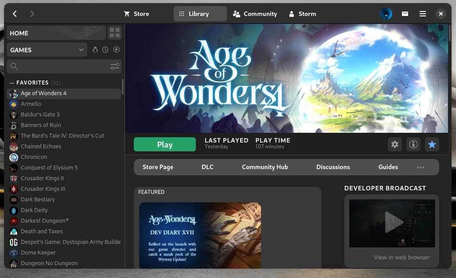Open the Discussions link
This screenshot has width=456, height=278.
[333, 167]
